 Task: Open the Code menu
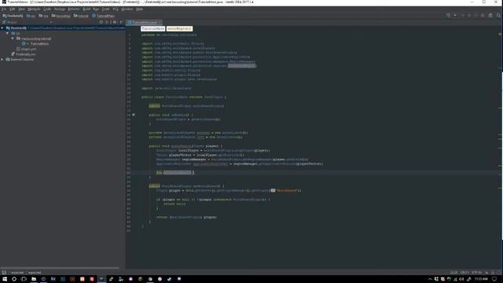[x=47, y=9]
